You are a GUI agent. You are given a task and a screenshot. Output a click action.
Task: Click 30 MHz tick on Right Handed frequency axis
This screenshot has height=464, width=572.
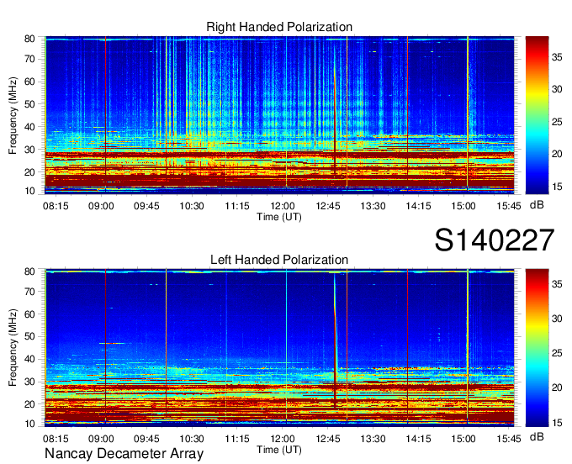point(29,150)
